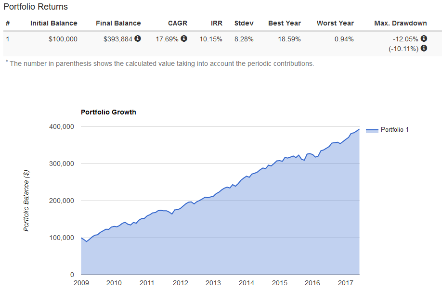Image resolution: width=442 pixels, height=290 pixels.
Task: Click the 2013 label on x-axis
Action: click(x=213, y=283)
